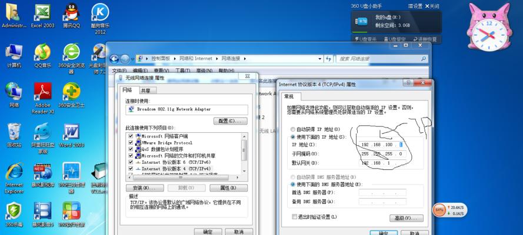The height and width of the screenshot is (235, 523).
Task: Open the 360软件管家 desktop icon
Action: click(x=71, y=214)
